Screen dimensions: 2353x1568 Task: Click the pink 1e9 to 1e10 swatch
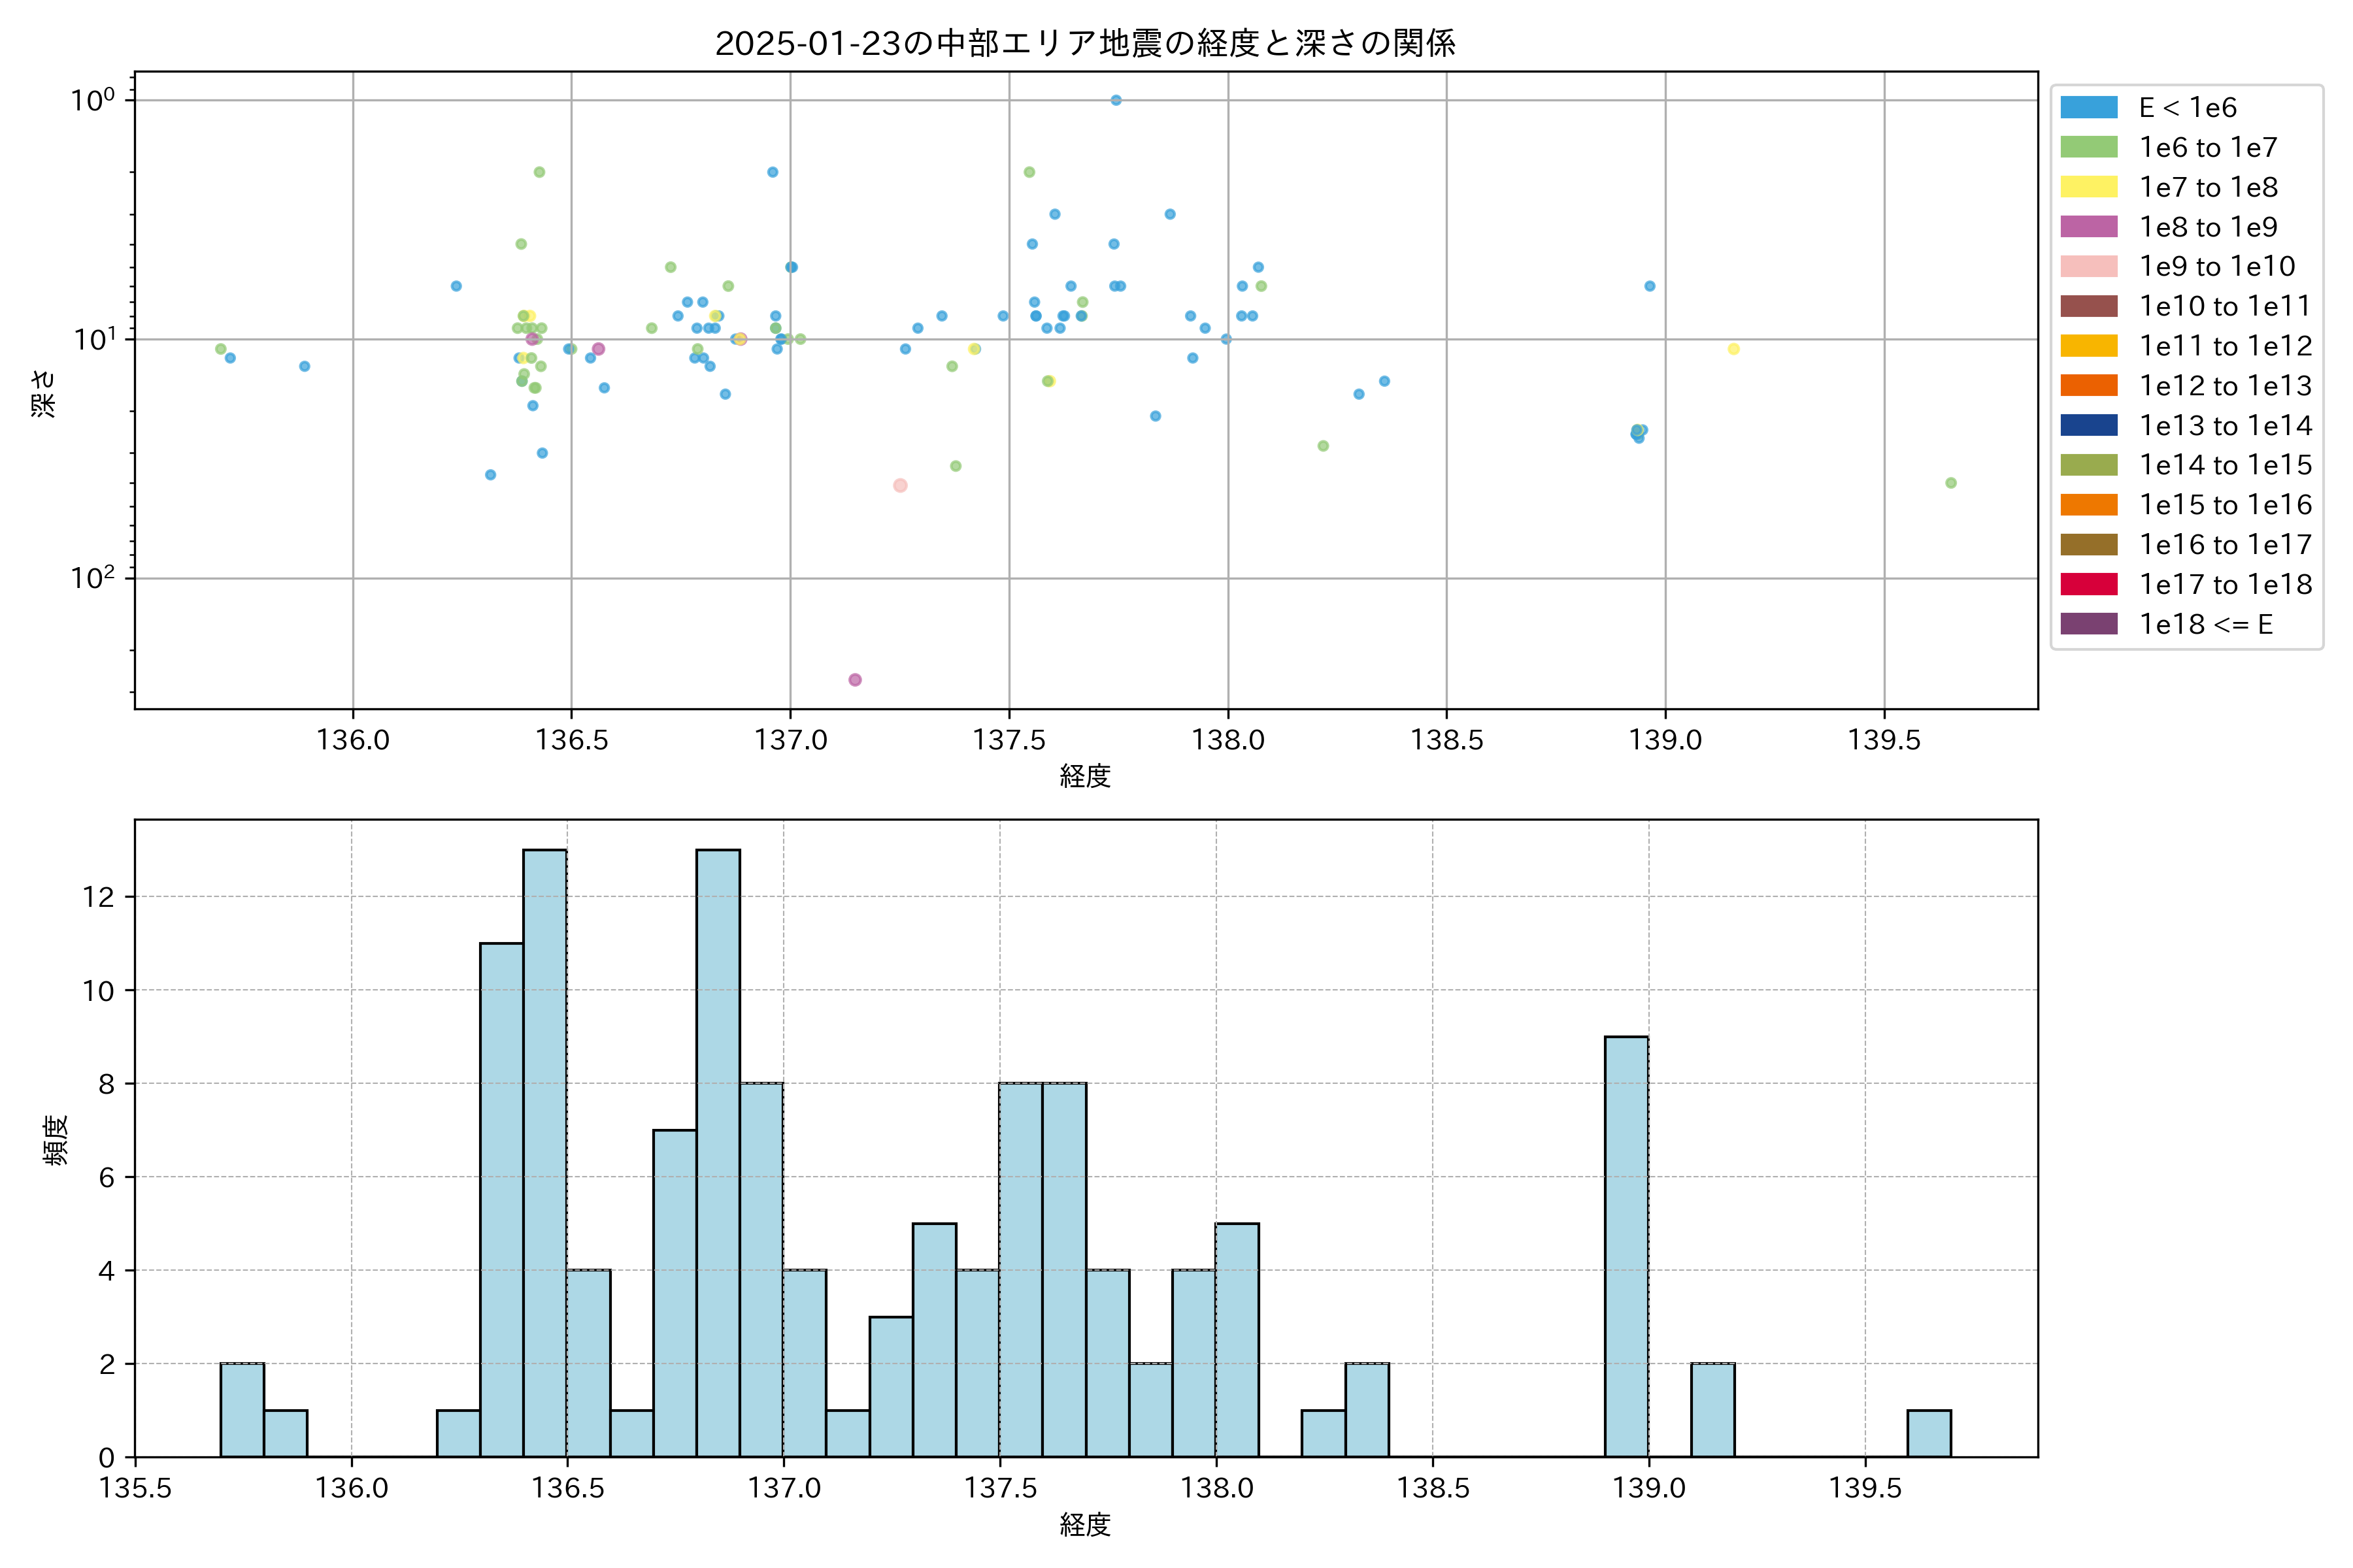coord(2089,266)
